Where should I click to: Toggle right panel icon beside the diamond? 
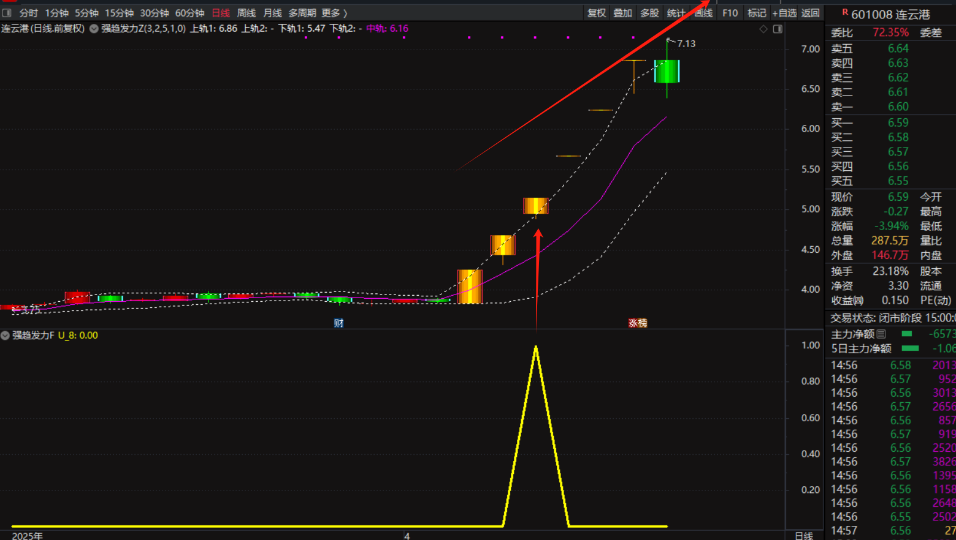(778, 29)
